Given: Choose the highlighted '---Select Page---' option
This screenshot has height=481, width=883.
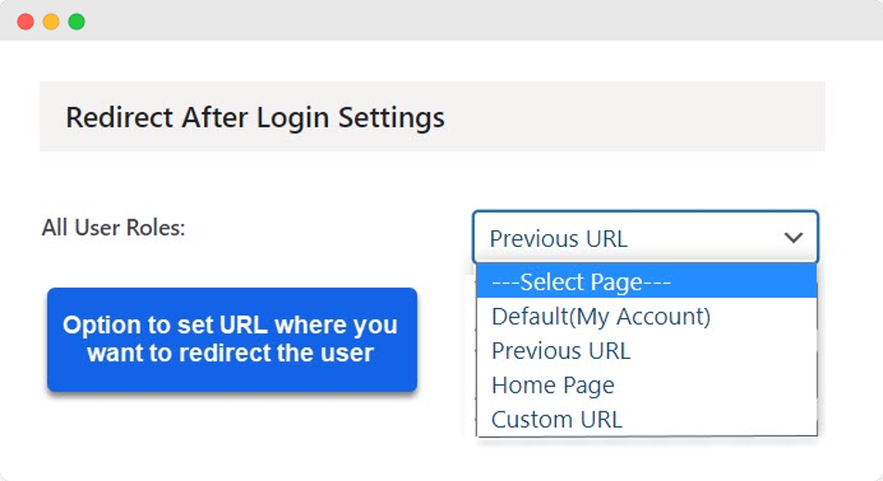Looking at the screenshot, I should (x=581, y=281).
